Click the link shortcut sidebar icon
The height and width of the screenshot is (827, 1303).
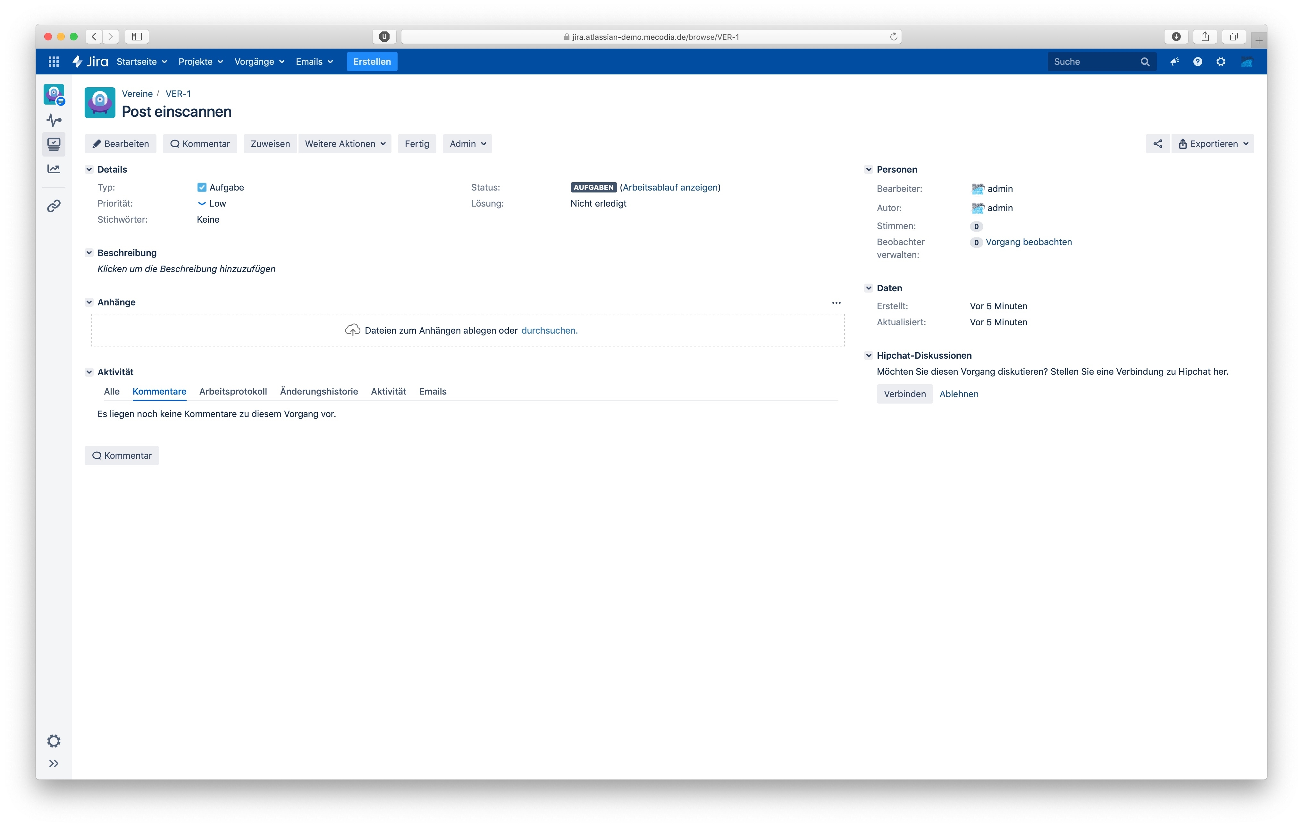54,206
